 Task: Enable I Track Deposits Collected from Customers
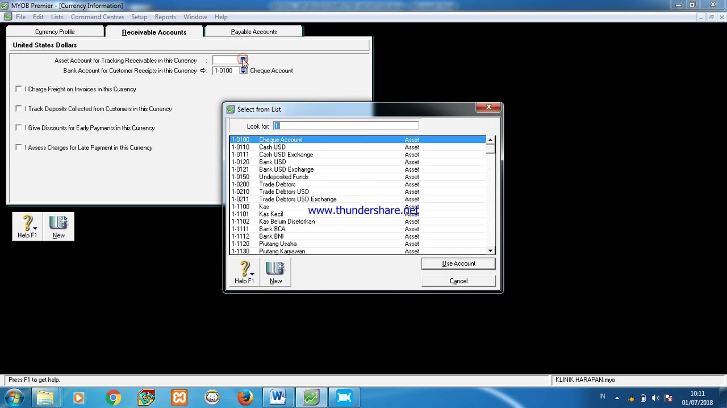[19, 108]
